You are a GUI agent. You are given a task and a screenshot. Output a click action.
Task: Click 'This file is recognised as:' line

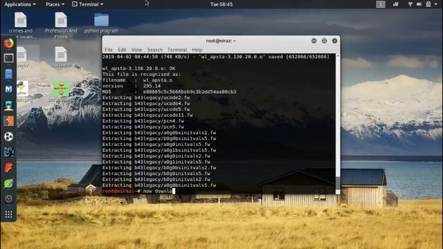[x=141, y=75]
